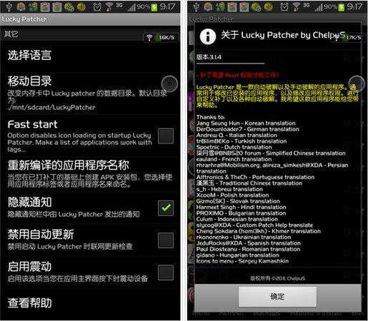Tap 'eauland - French translation' line
The image size is (368, 321).
click(x=234, y=159)
